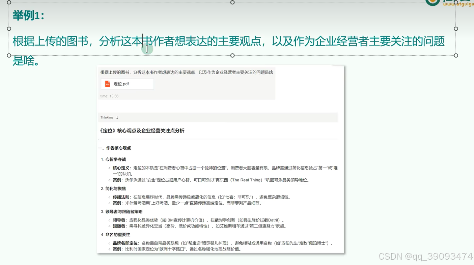Click the bottom-right text box resize handle
This screenshot has height=265, width=474.
(456, 55)
